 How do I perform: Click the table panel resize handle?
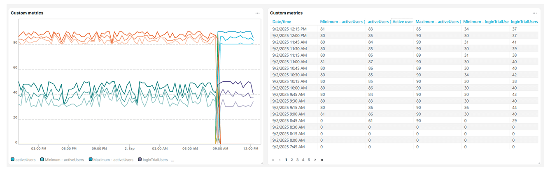pos(538,163)
